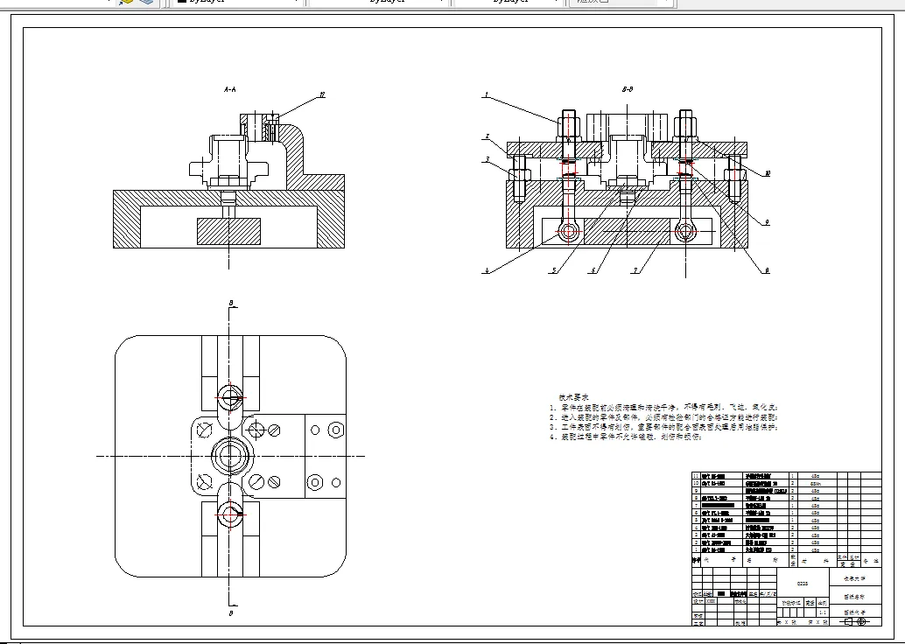
Task: Pick balloon number 9 right of B-B view
Action: [x=767, y=222]
